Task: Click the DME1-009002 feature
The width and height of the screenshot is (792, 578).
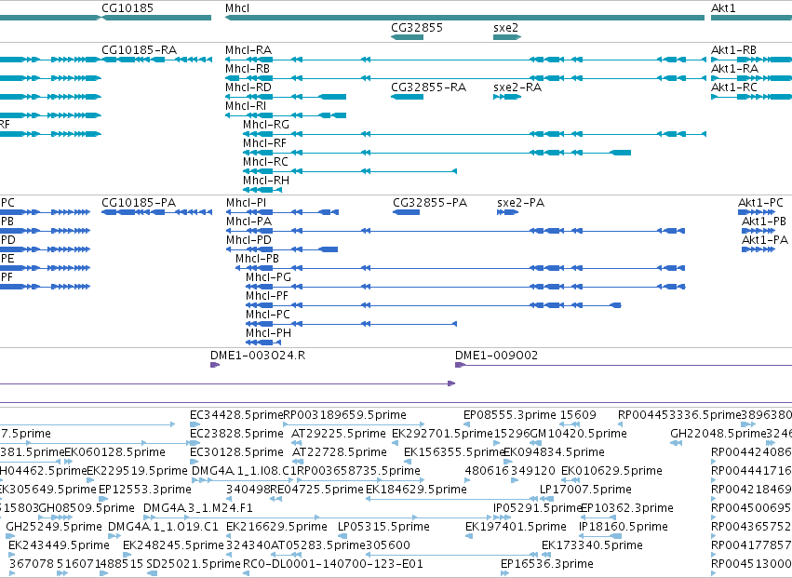Action: (624, 365)
